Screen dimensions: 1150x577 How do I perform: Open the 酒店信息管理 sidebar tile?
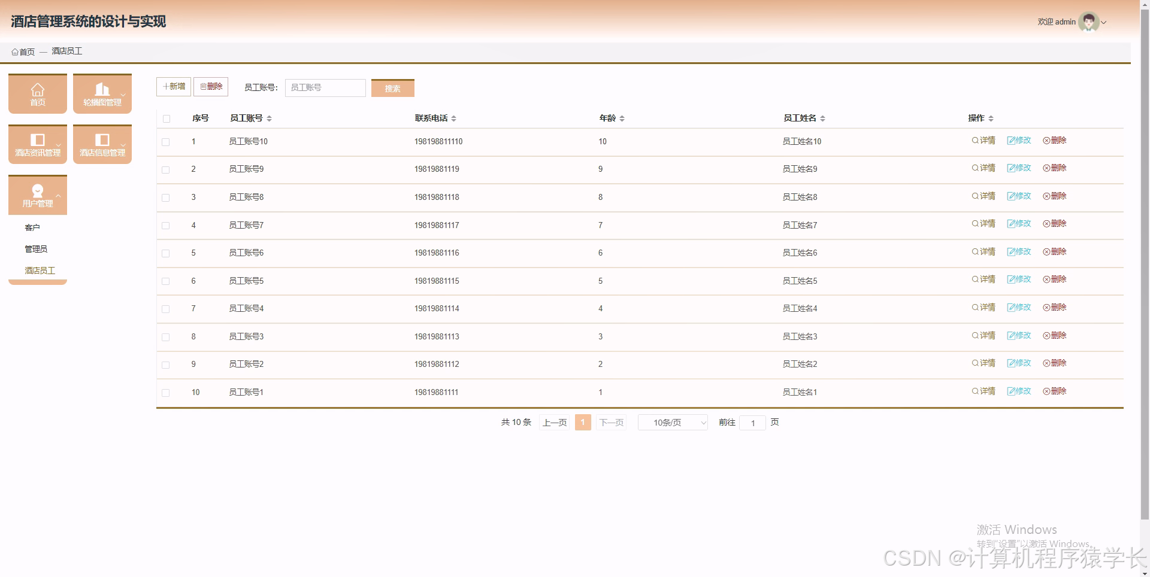[102, 144]
